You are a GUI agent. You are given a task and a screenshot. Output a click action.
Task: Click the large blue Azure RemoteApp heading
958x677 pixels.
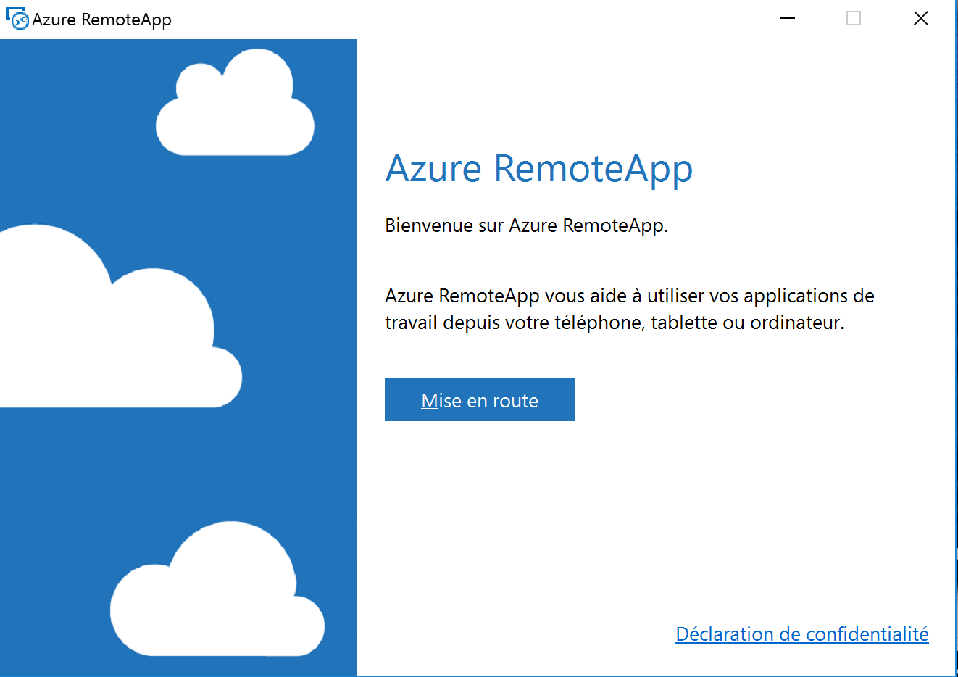click(x=538, y=169)
